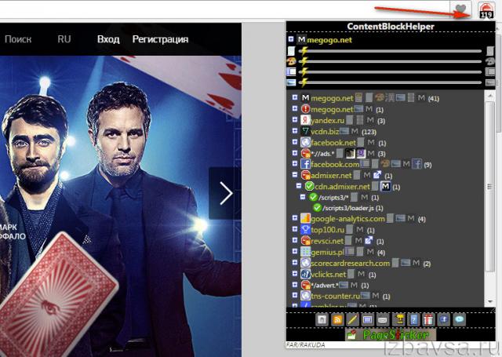Screen dimensions: 502x357
Task: Collapse the cdn.admixer.net subtree
Action: point(299,186)
